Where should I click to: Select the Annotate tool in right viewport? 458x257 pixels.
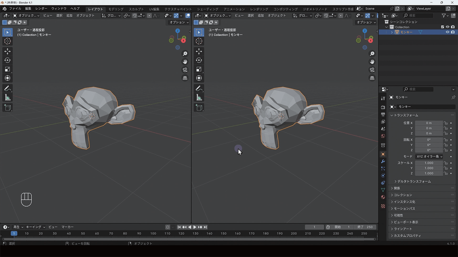[x=199, y=89]
